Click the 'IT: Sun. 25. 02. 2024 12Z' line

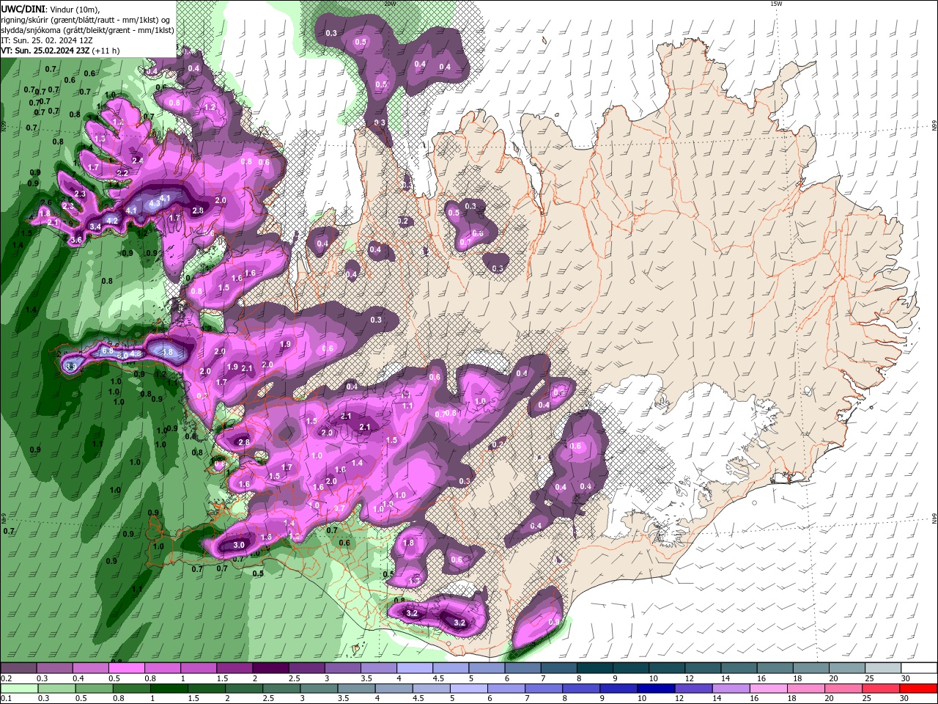coord(48,40)
